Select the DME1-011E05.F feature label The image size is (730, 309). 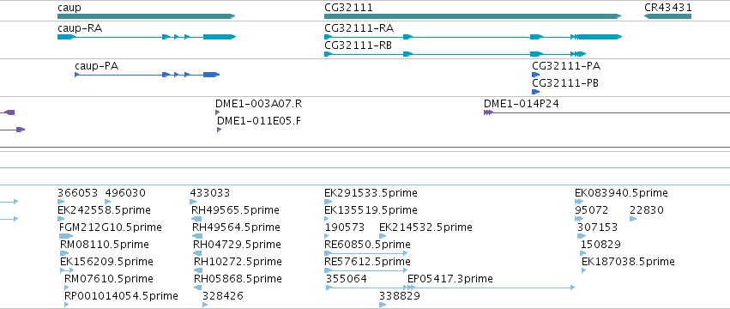(259, 121)
